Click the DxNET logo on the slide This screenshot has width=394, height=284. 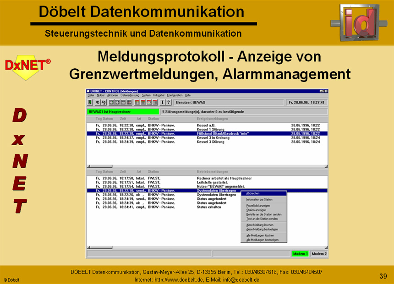27,67
